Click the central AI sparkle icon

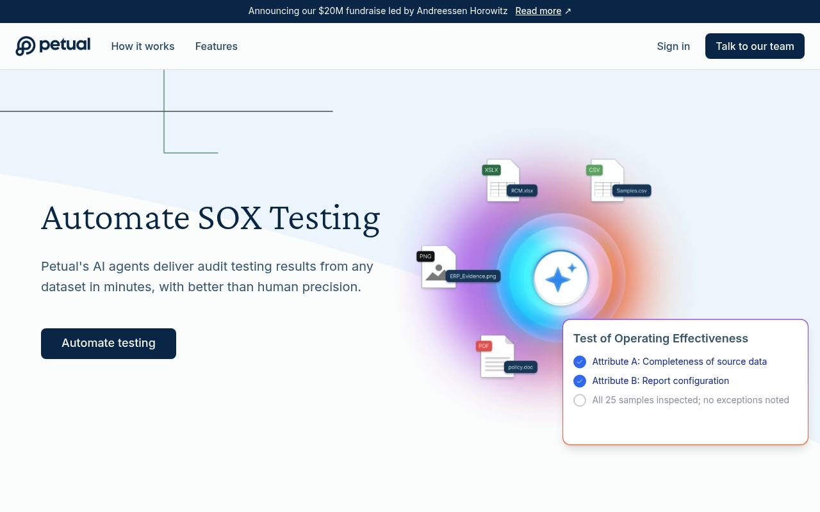561,278
